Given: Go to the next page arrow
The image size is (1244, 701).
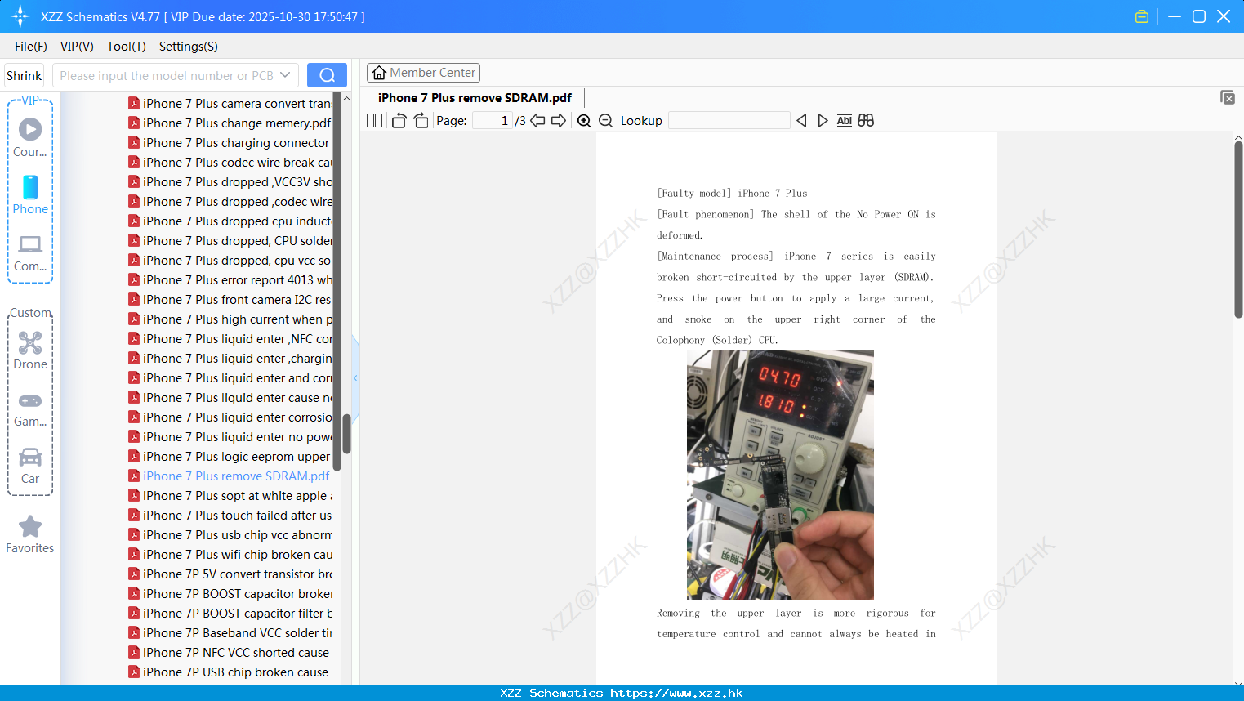Looking at the screenshot, I should point(559,121).
